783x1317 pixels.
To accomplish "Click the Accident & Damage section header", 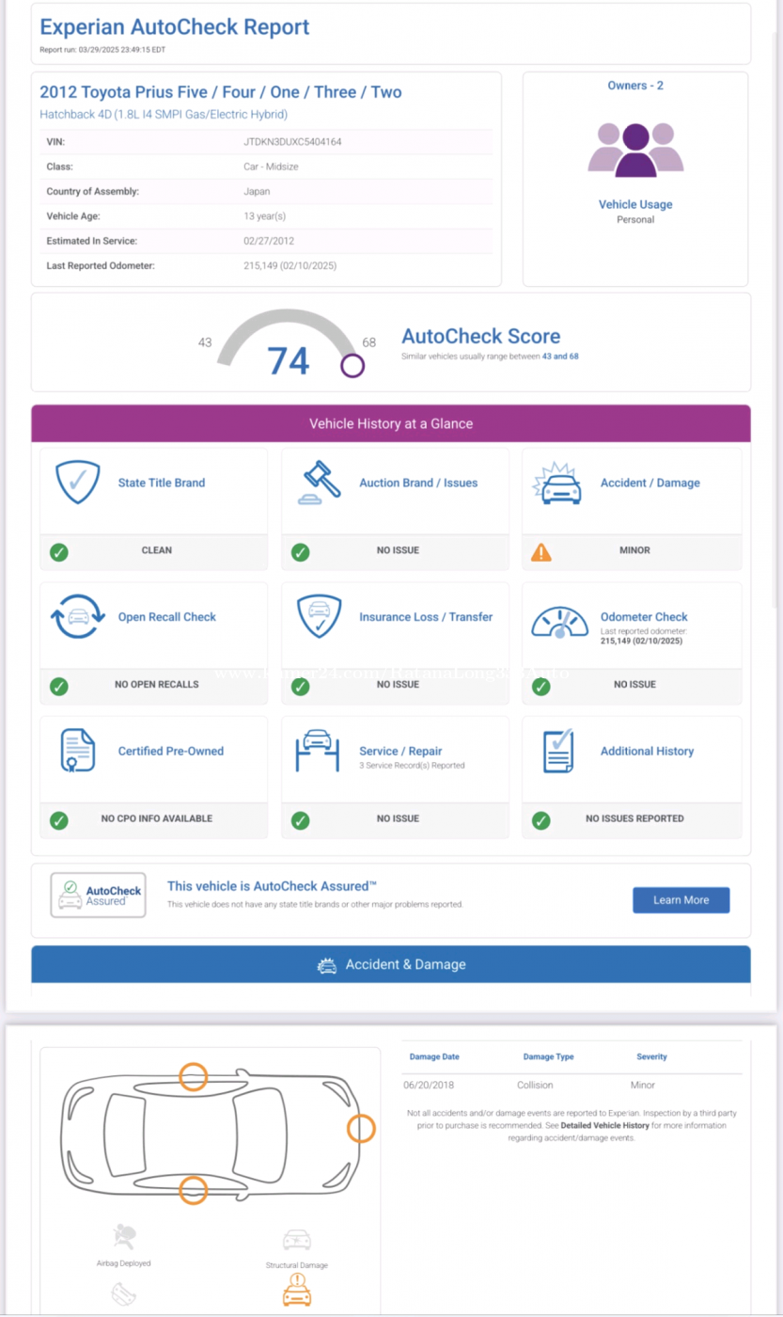I will tap(391, 965).
